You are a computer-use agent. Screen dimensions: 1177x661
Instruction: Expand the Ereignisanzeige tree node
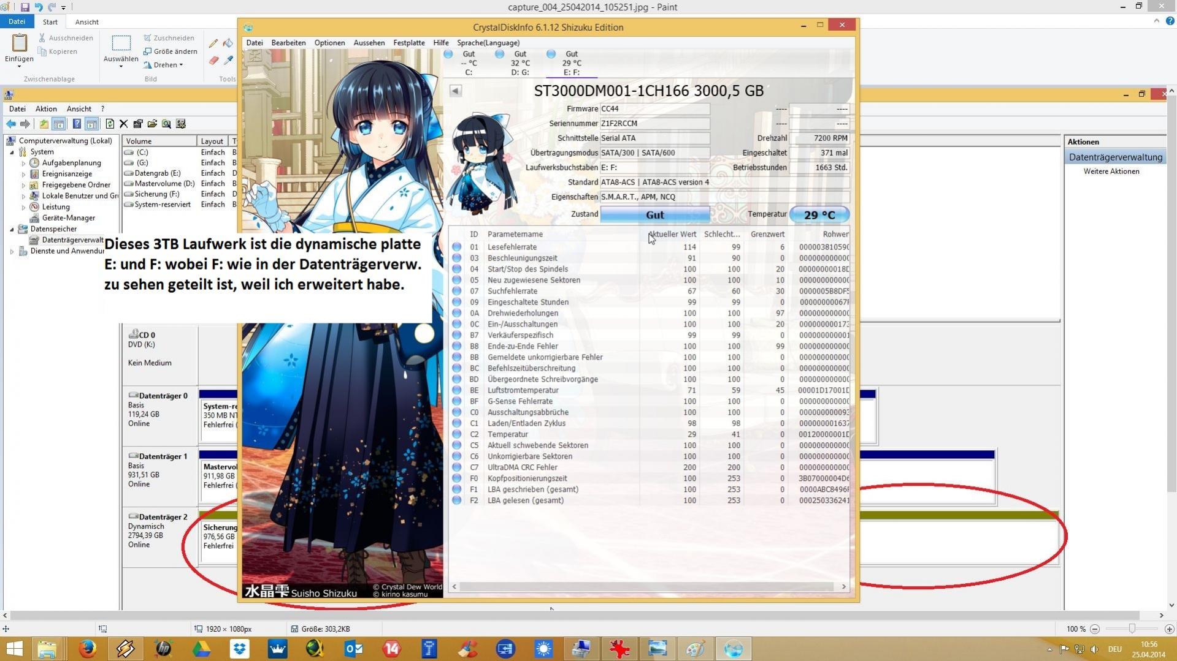point(23,175)
